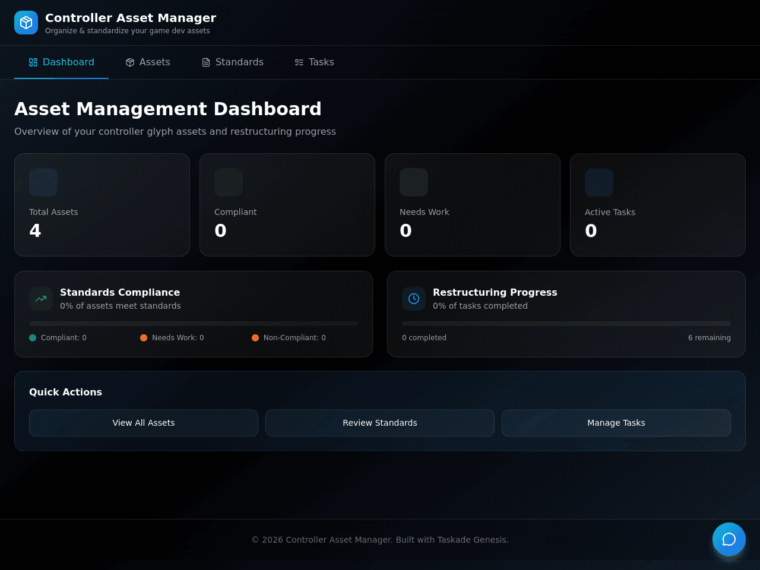Click the '6 remaining' text
The height and width of the screenshot is (570, 760).
point(710,338)
